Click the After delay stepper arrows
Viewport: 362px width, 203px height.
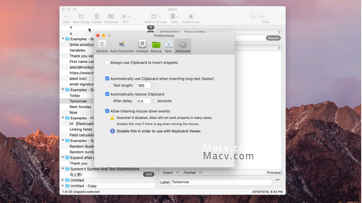pos(153,101)
